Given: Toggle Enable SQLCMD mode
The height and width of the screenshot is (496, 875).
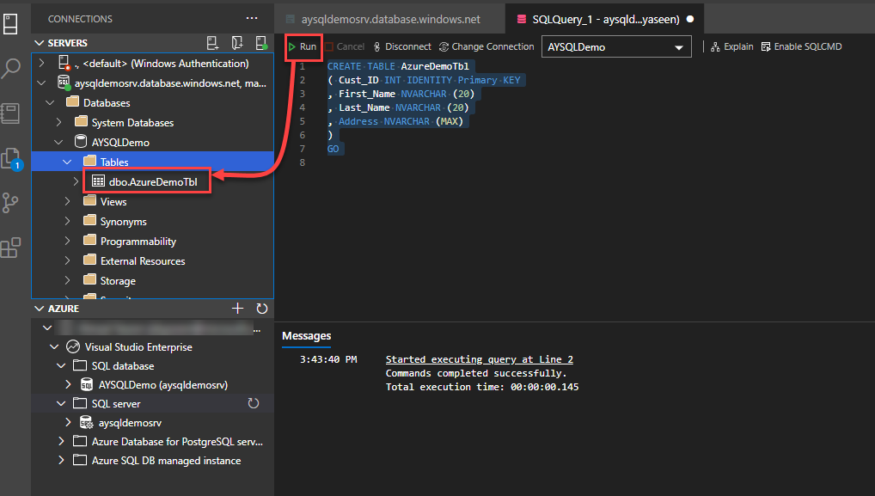Looking at the screenshot, I should pyautogui.click(x=801, y=46).
